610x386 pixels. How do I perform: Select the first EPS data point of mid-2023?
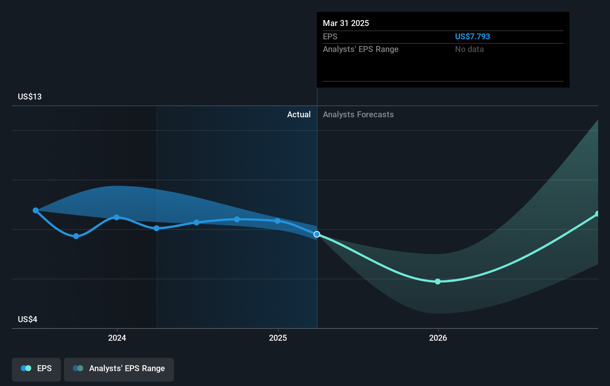(x=36, y=210)
